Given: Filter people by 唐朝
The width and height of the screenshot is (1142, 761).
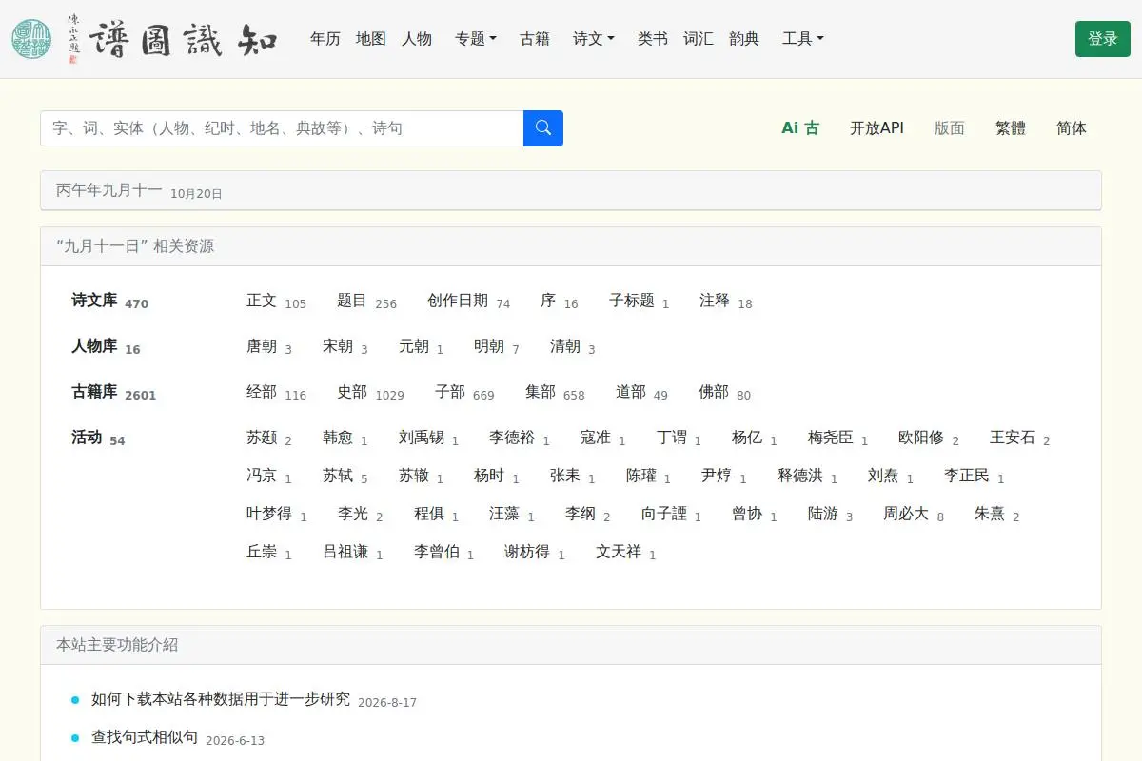Looking at the screenshot, I should click(269, 347).
